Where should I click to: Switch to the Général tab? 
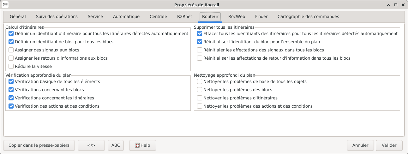pyautogui.click(x=18, y=17)
